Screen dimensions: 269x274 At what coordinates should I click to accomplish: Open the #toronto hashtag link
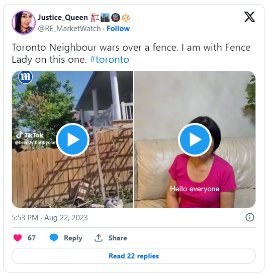110,60
